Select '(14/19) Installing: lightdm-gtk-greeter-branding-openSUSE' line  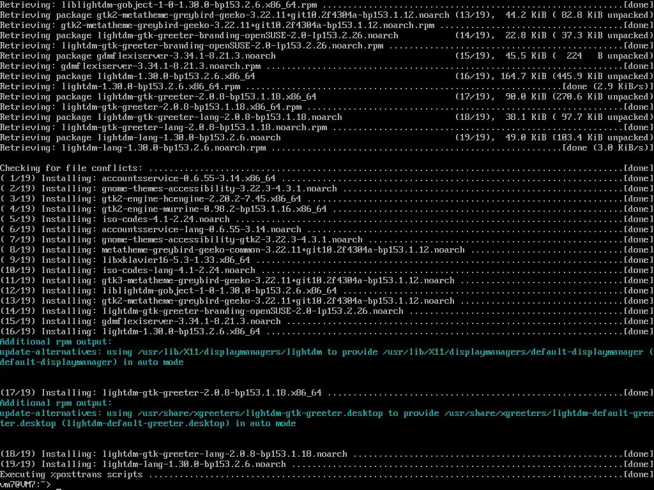(327, 311)
